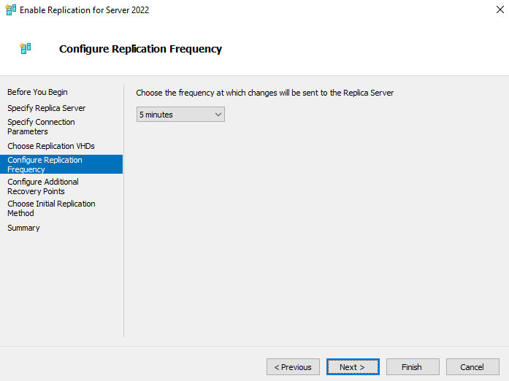Screen dimensions: 509x381
Task: Click the Finish button
Action: pyautogui.click(x=413, y=366)
